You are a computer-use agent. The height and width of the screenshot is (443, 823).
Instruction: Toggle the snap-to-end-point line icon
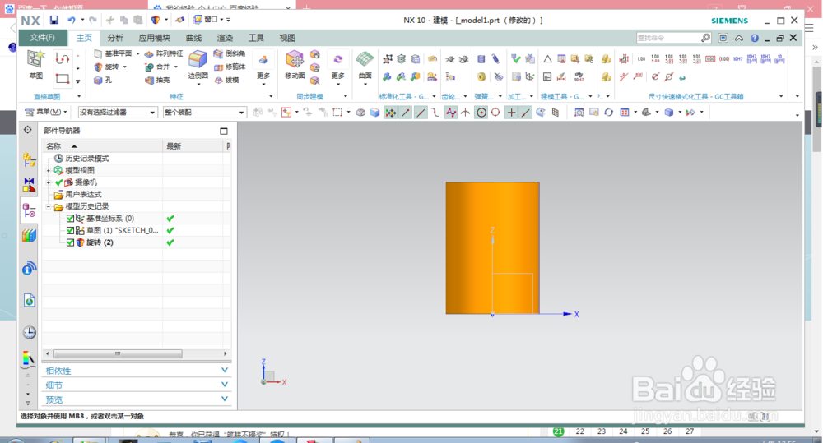point(406,113)
